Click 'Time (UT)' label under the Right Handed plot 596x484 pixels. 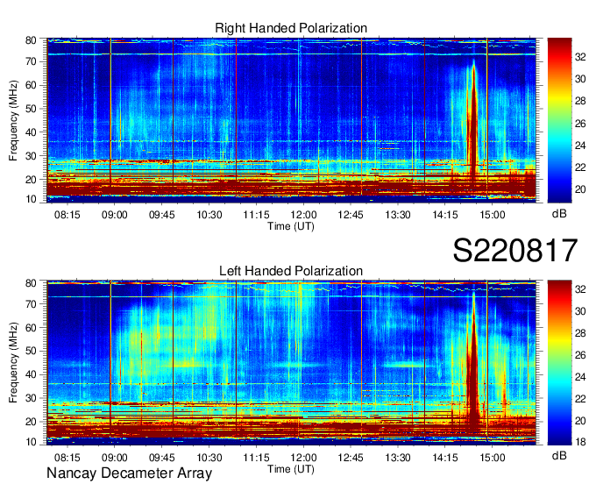pyautogui.click(x=291, y=226)
